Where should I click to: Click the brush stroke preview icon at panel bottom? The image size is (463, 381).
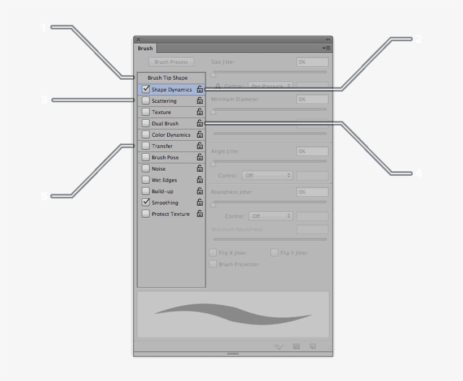278,347
